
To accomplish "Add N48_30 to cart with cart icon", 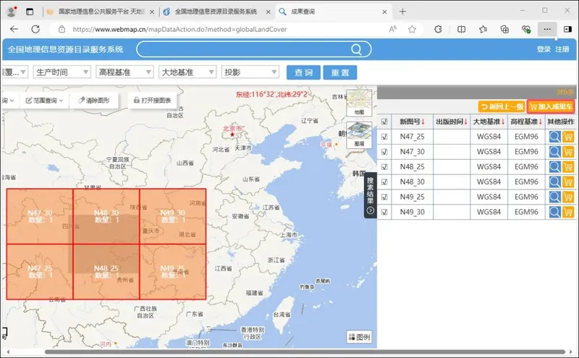I will point(568,182).
